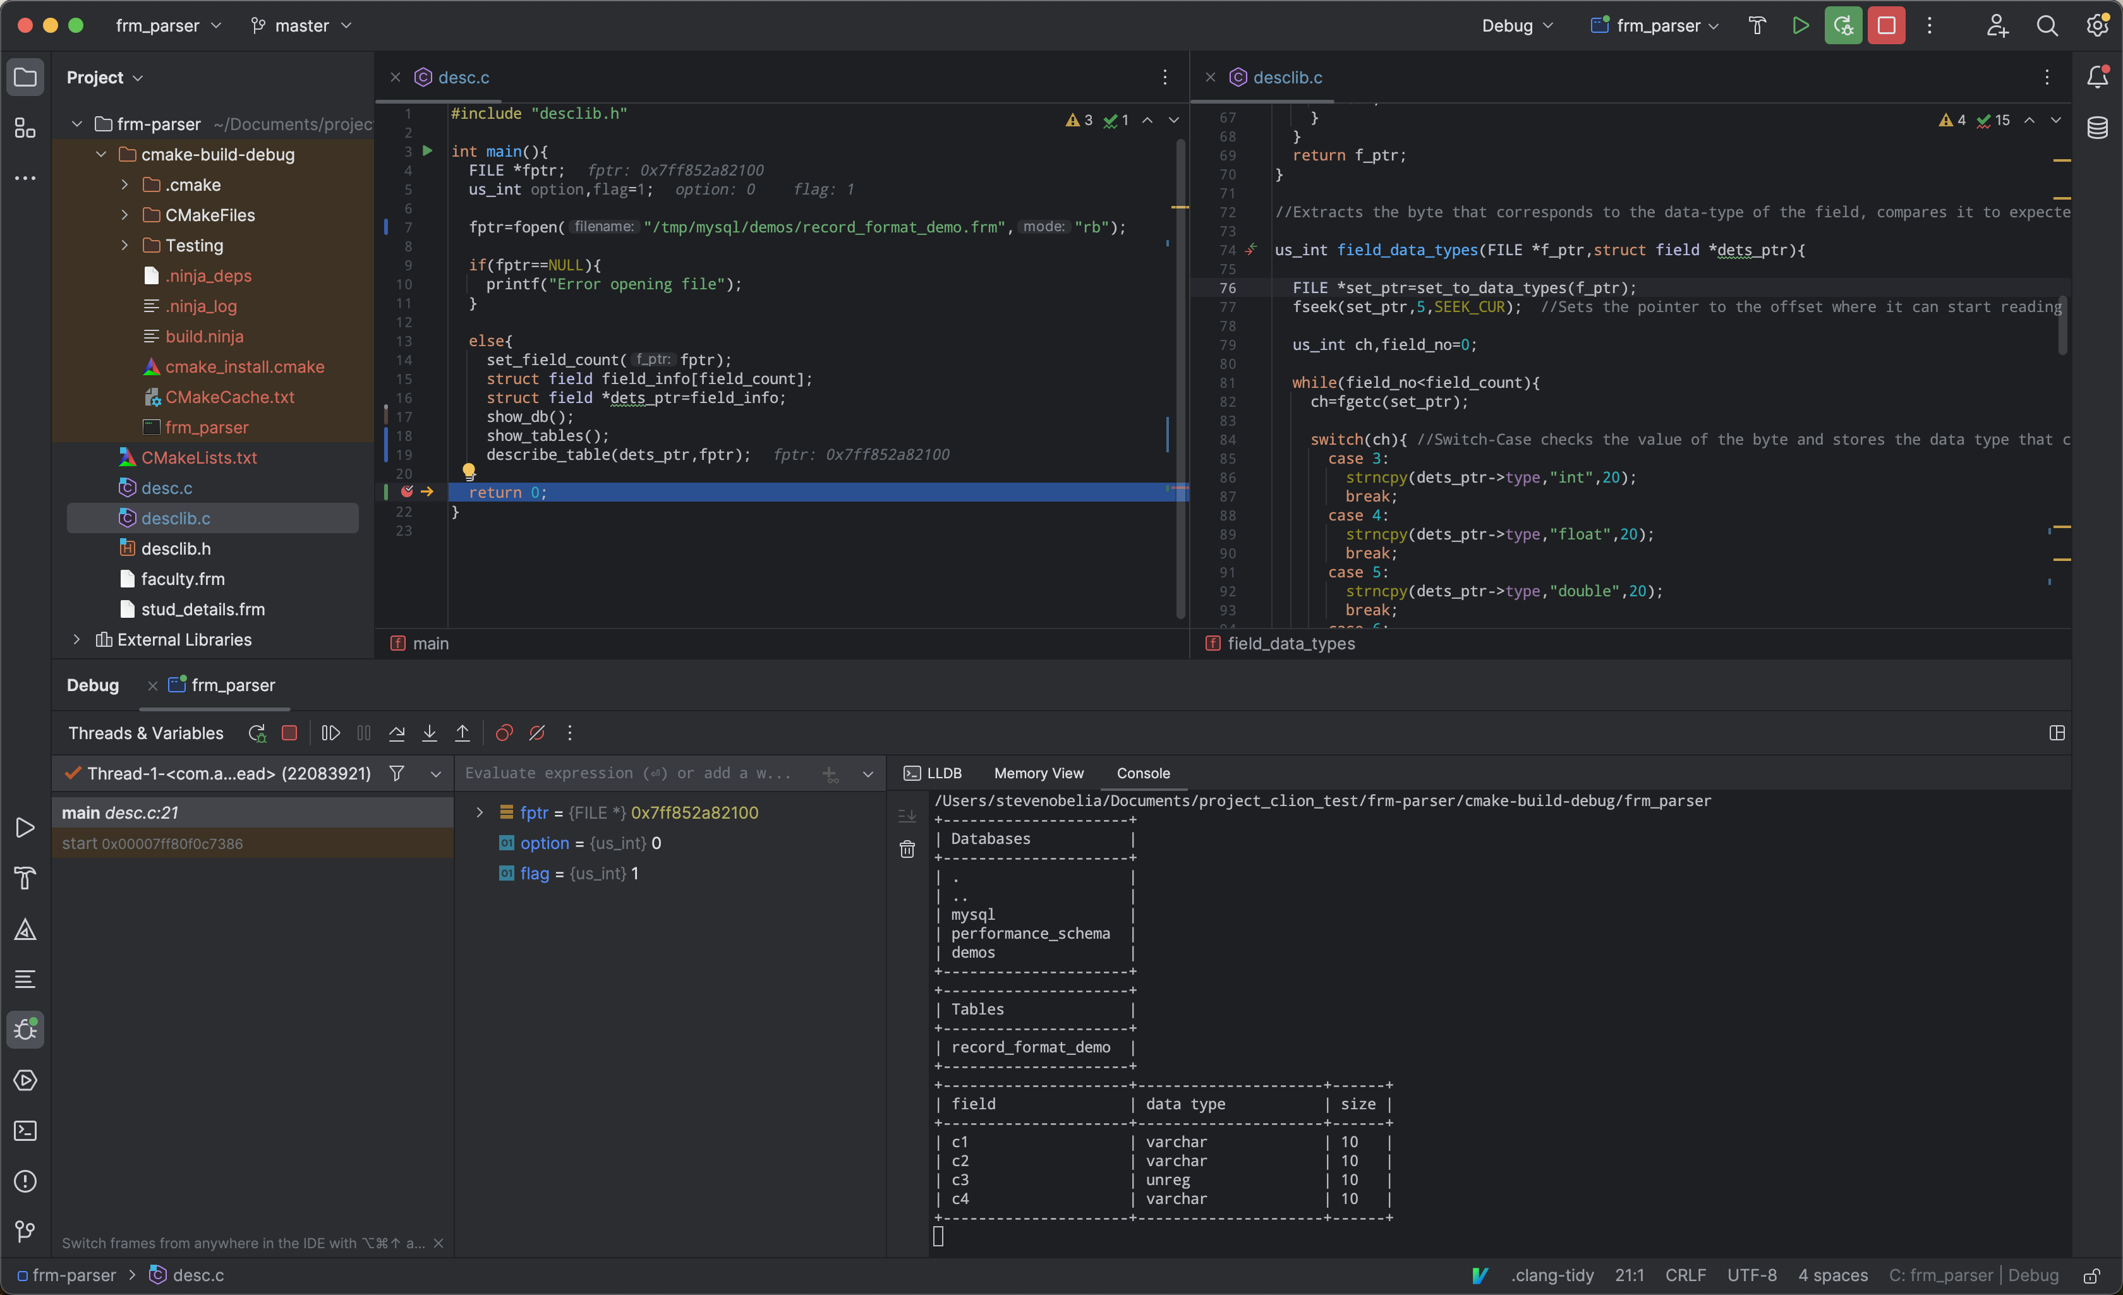Open the Database tool window icon
This screenshot has height=1295, width=2123.
2097,128
